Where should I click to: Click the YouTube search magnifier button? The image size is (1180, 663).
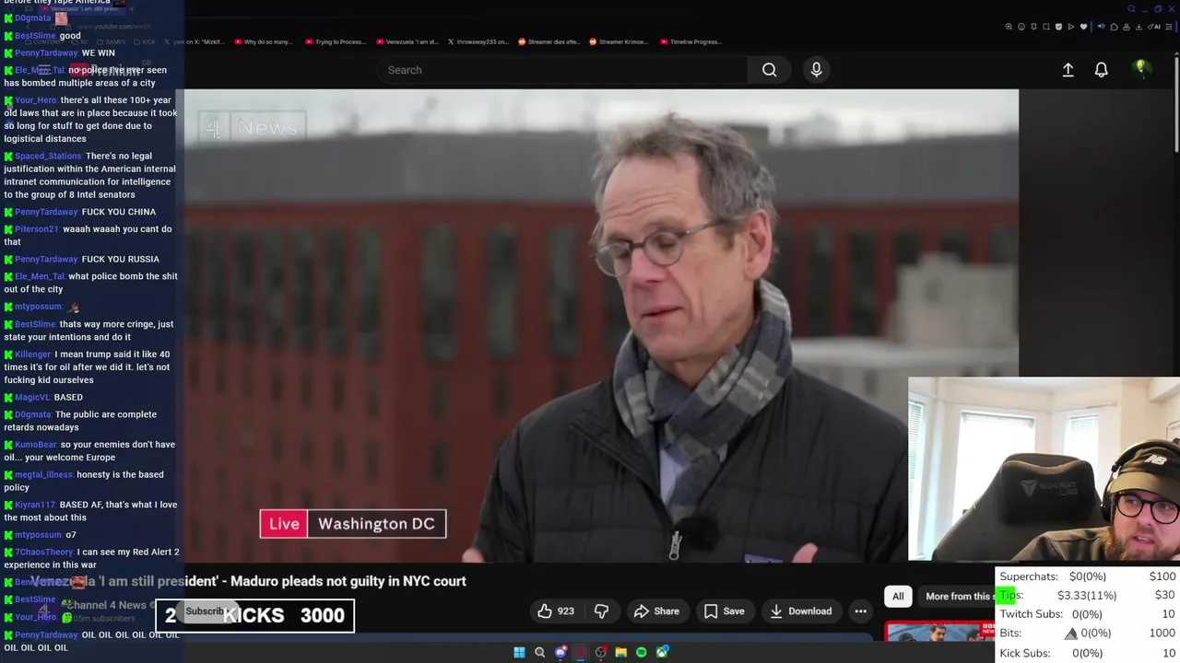769,70
